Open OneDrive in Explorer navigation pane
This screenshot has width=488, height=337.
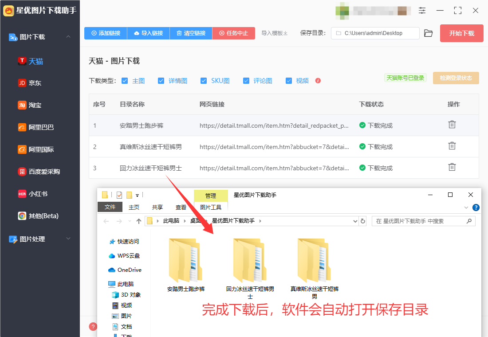point(125,270)
